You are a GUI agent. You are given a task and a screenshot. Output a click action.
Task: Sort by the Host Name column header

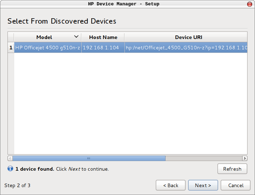pos(103,37)
